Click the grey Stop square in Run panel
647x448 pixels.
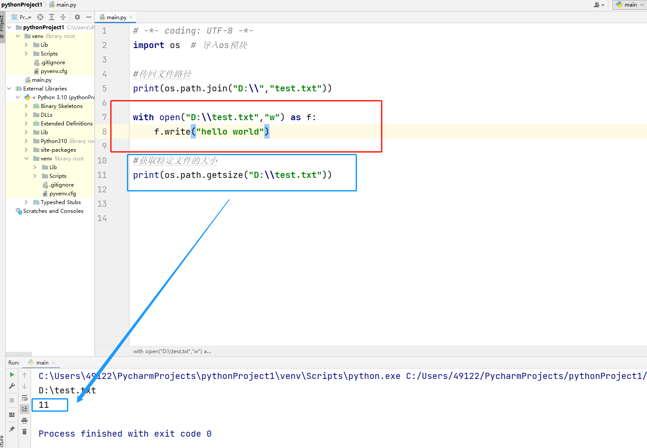(x=12, y=400)
